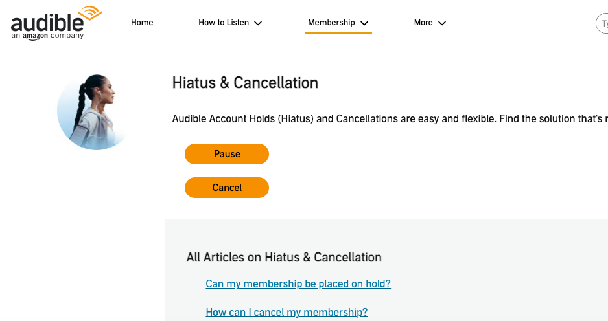Expand the chevron next to More
The image size is (608, 321).
[442, 23]
